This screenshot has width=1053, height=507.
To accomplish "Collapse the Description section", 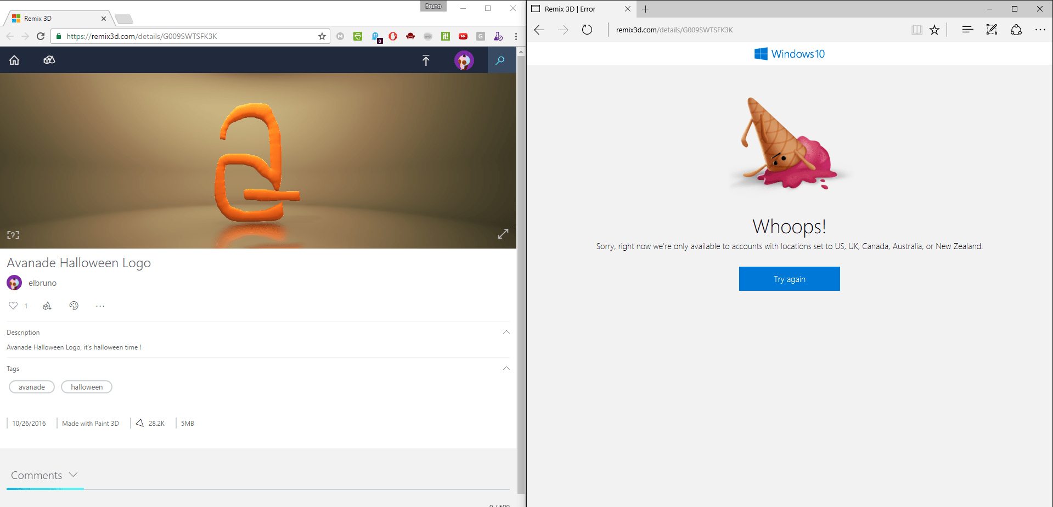I will [506, 332].
